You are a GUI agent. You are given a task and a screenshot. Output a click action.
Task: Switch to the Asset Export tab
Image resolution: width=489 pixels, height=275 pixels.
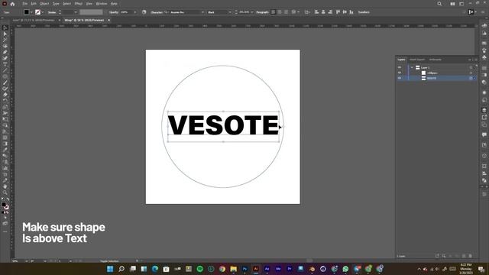(x=417, y=60)
